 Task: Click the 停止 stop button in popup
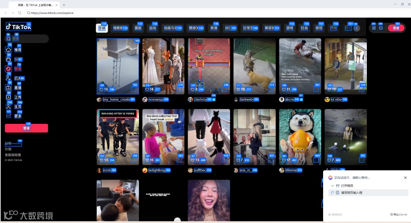point(398,214)
